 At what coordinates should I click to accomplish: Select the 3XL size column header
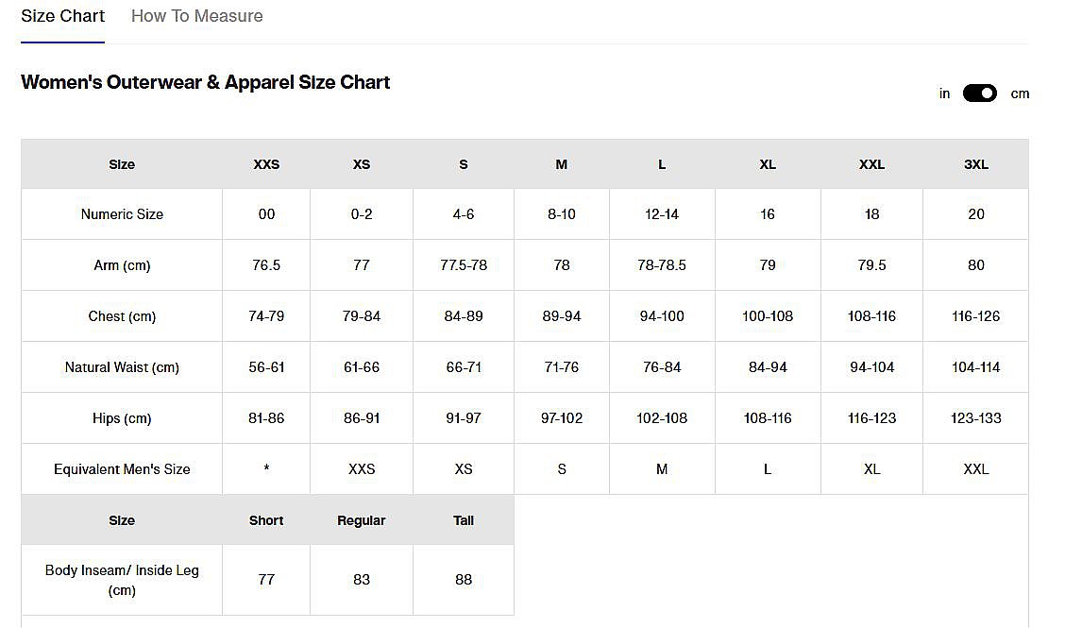coord(975,164)
